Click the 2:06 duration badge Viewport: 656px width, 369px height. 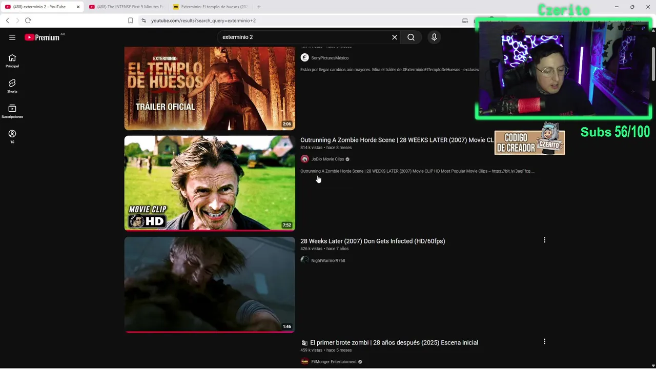[286, 124]
